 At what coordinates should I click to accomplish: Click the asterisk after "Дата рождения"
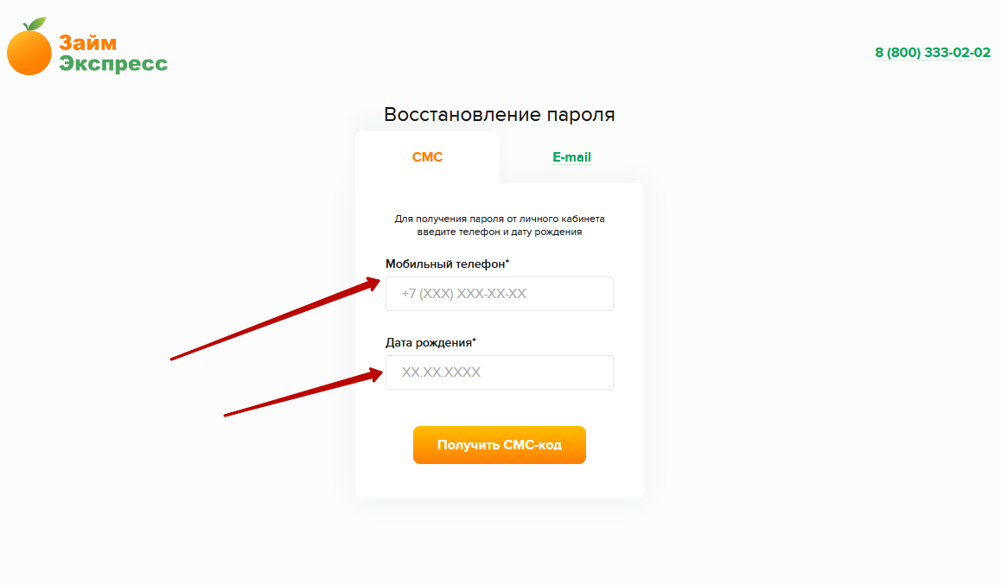click(475, 340)
